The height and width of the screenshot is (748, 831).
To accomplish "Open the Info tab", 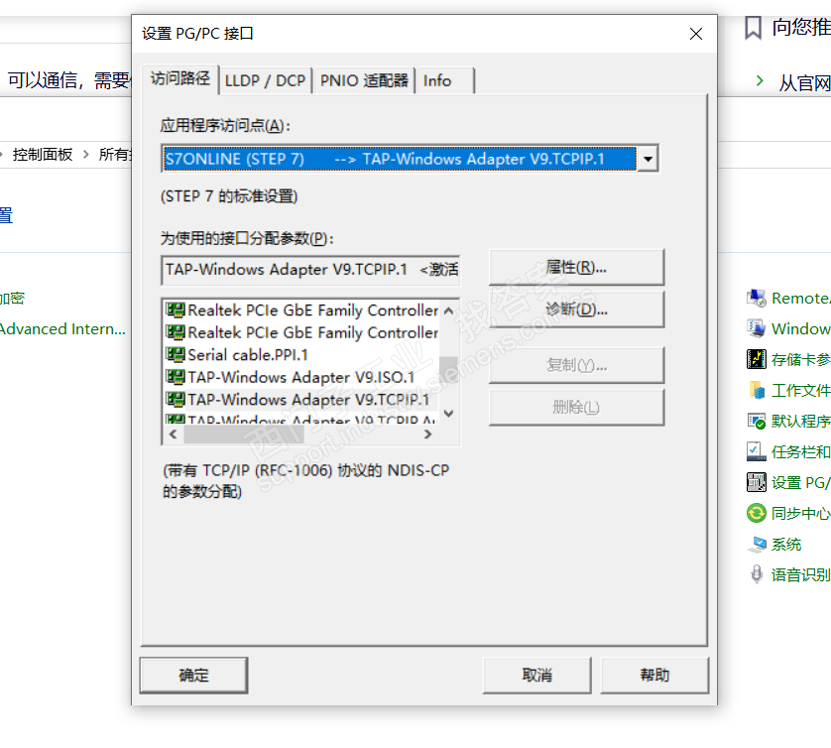I will pyautogui.click(x=444, y=80).
